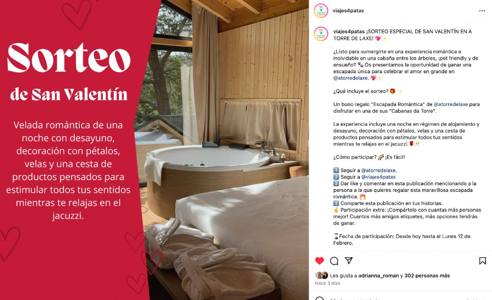The height and width of the screenshot is (300, 492).
Task: Click bold viajes4patas username in caption
Action: 349,31
